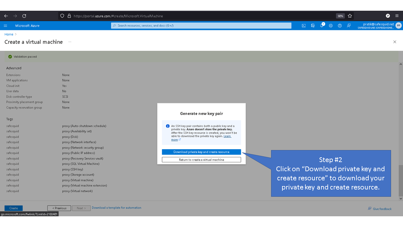The height and width of the screenshot is (227, 403).
Task: Click the 90% zoom level indicator
Action: click(x=340, y=16)
